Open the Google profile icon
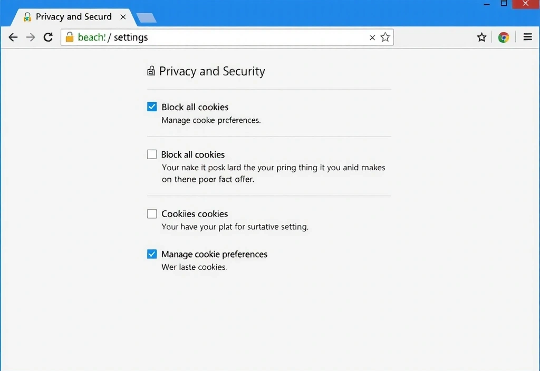Screen dimensions: 540x371 504,37
